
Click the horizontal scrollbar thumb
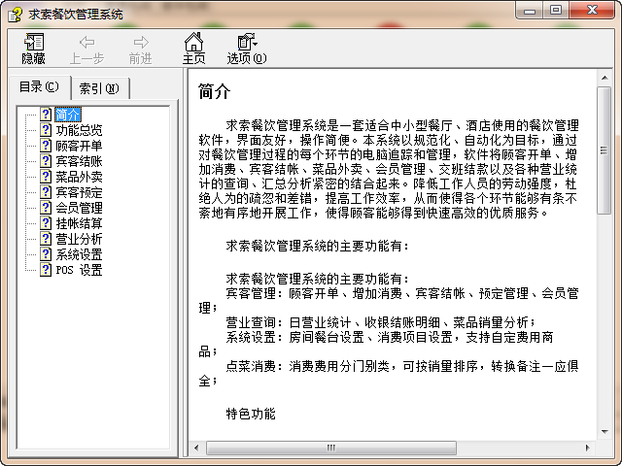point(331,448)
